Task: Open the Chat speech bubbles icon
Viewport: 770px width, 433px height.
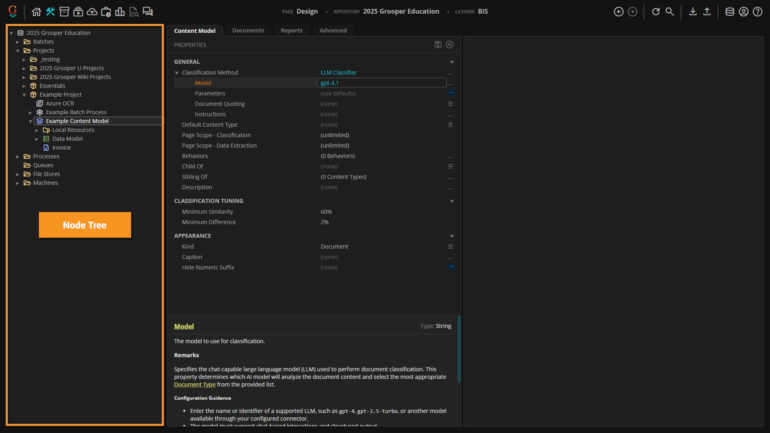Action: (x=148, y=12)
